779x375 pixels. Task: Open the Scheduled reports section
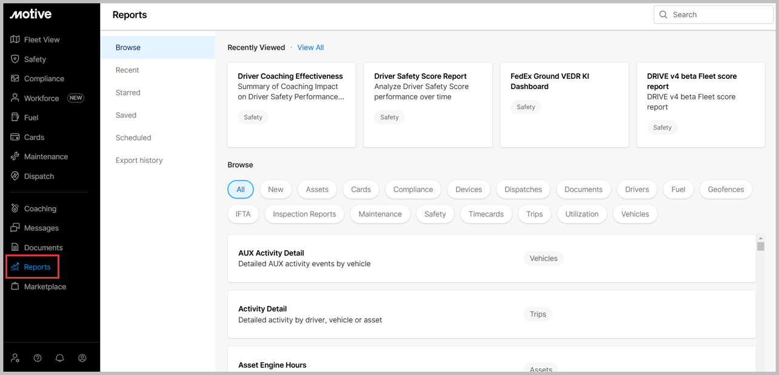(133, 138)
